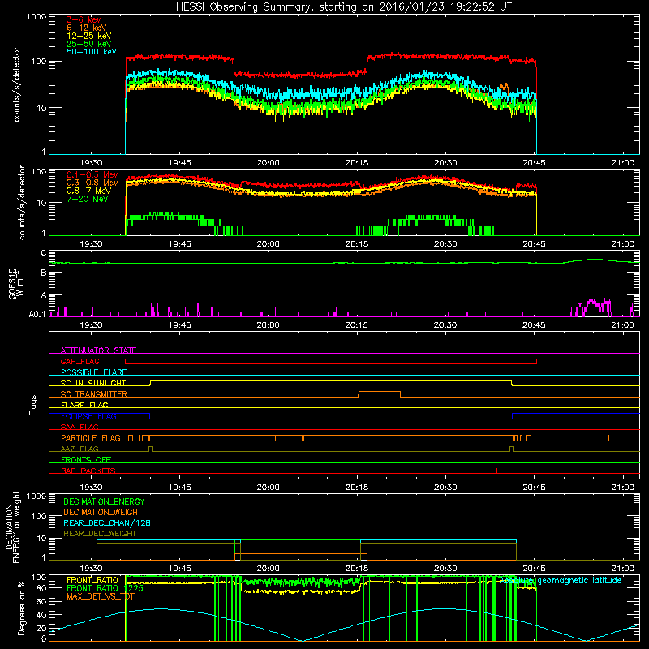This screenshot has height=649, width=649.
Task: Click the lone PARTICLE_FLAG spike before 21:00
Action: coord(609,438)
